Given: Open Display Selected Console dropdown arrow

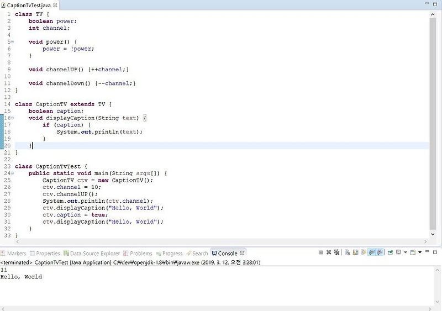Looking at the screenshot, I should click(406, 252).
